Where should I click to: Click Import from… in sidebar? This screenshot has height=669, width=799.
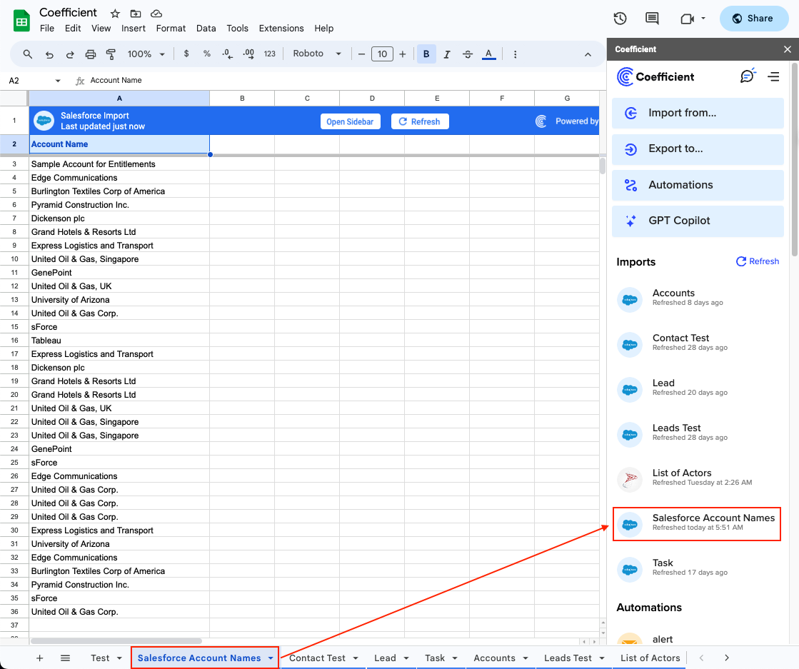698,113
